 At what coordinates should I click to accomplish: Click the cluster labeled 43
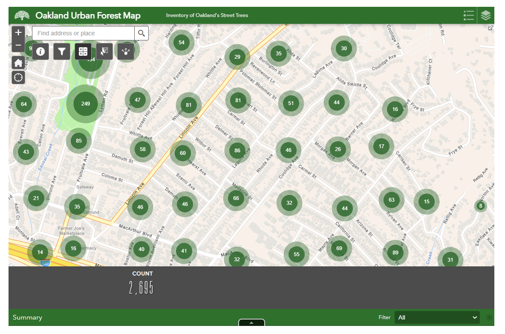(26, 152)
